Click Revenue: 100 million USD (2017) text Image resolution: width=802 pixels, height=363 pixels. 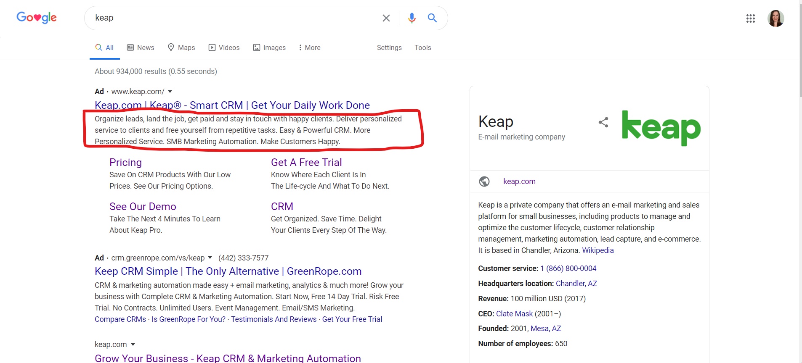click(532, 299)
